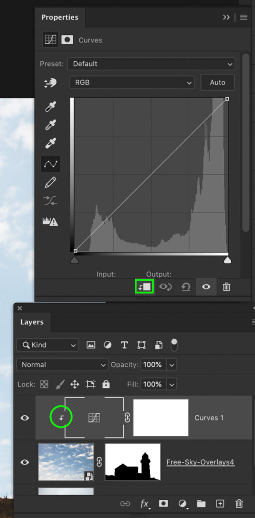
Task: Reset the Curves adjustment to defaults
Action: click(x=186, y=287)
